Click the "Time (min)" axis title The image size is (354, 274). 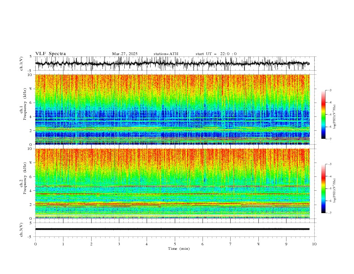click(179, 248)
